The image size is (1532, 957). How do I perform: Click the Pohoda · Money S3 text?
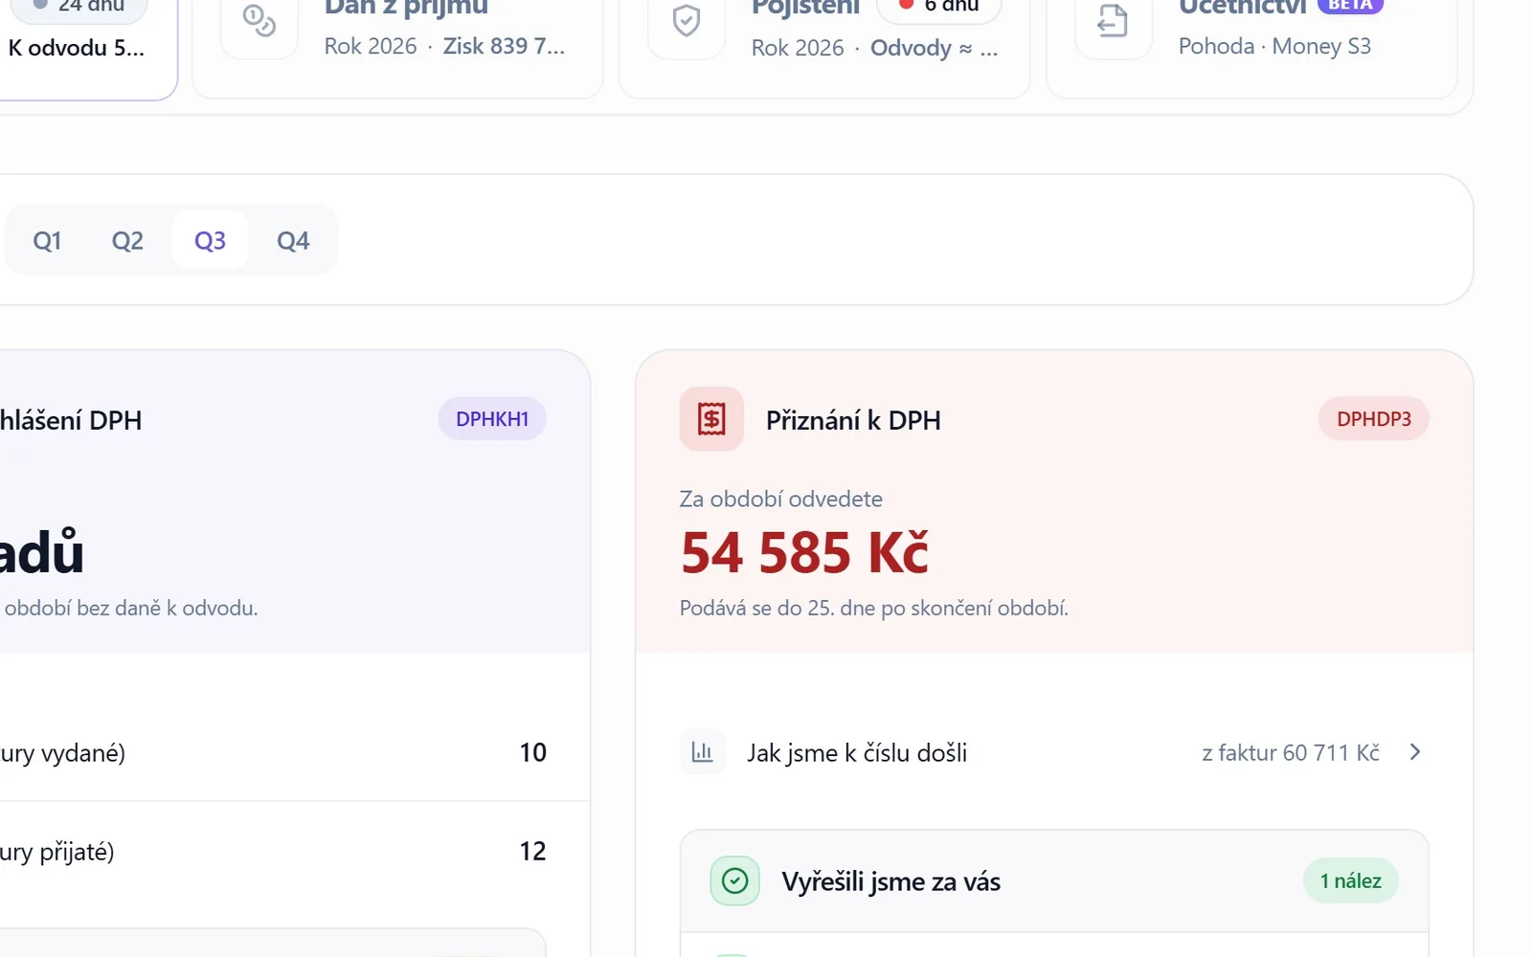point(1274,46)
